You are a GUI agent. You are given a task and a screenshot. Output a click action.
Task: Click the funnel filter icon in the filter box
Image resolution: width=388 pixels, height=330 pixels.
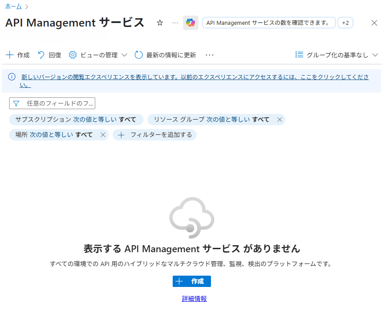point(16,103)
